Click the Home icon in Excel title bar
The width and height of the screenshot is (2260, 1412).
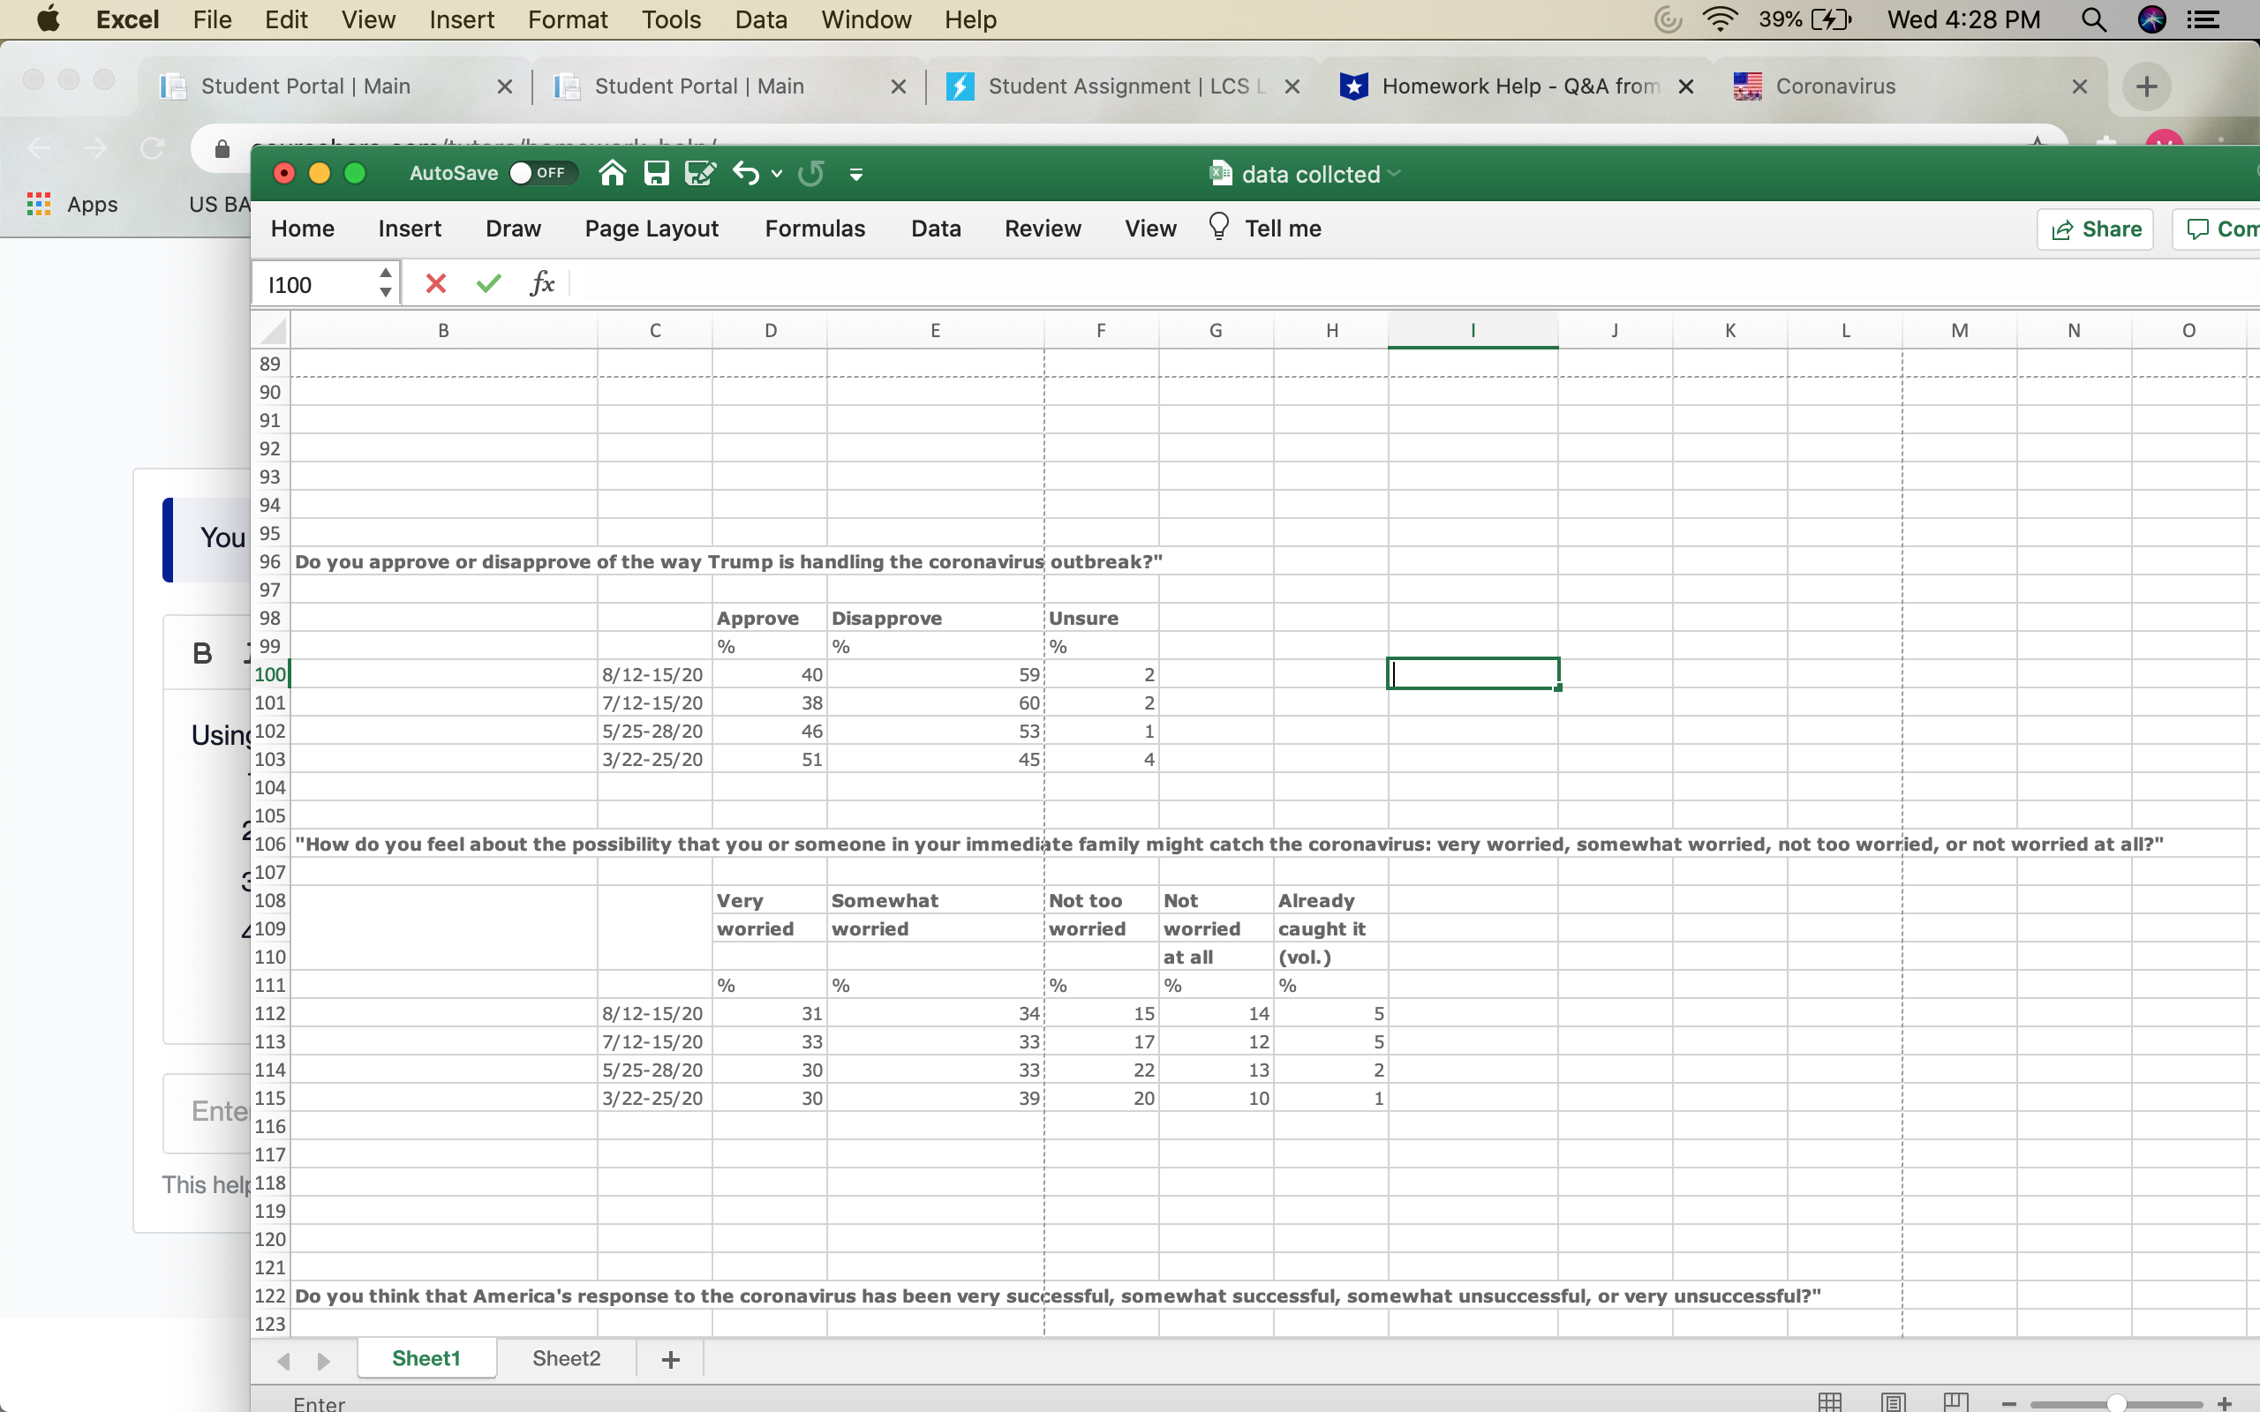(612, 173)
